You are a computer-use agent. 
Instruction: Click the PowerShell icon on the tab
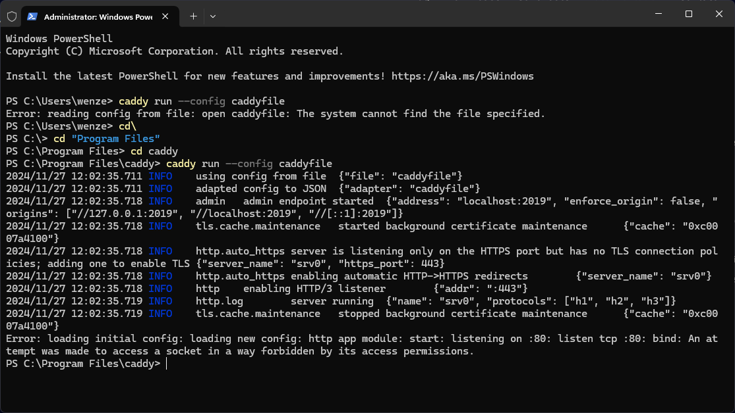[x=32, y=16]
